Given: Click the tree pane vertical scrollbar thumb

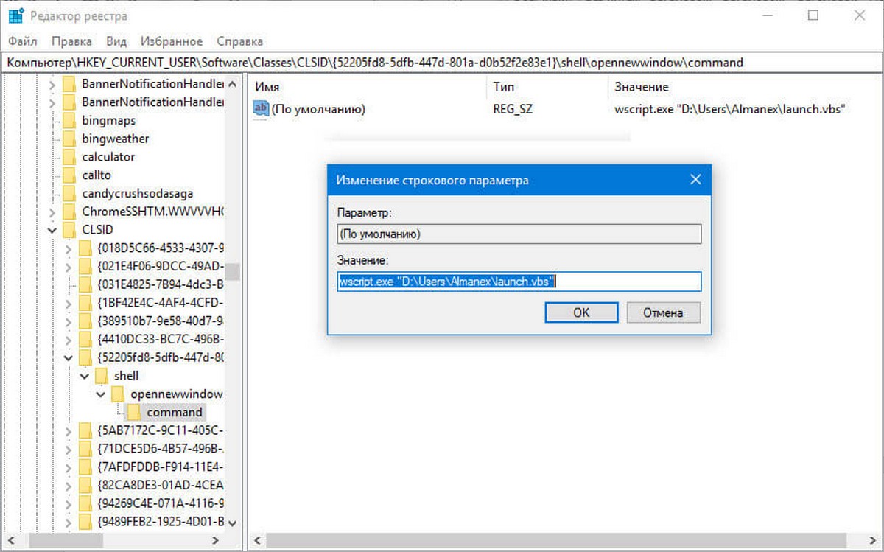Looking at the screenshot, I should pyautogui.click(x=233, y=272).
